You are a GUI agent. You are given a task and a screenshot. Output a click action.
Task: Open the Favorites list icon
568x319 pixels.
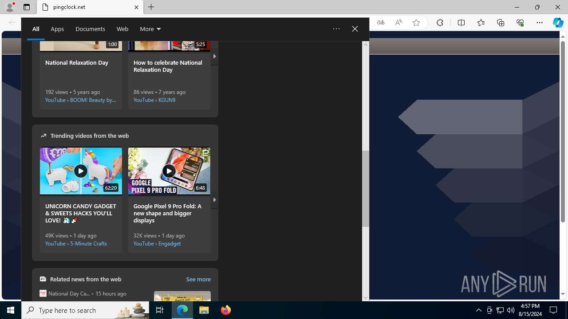coord(481,23)
